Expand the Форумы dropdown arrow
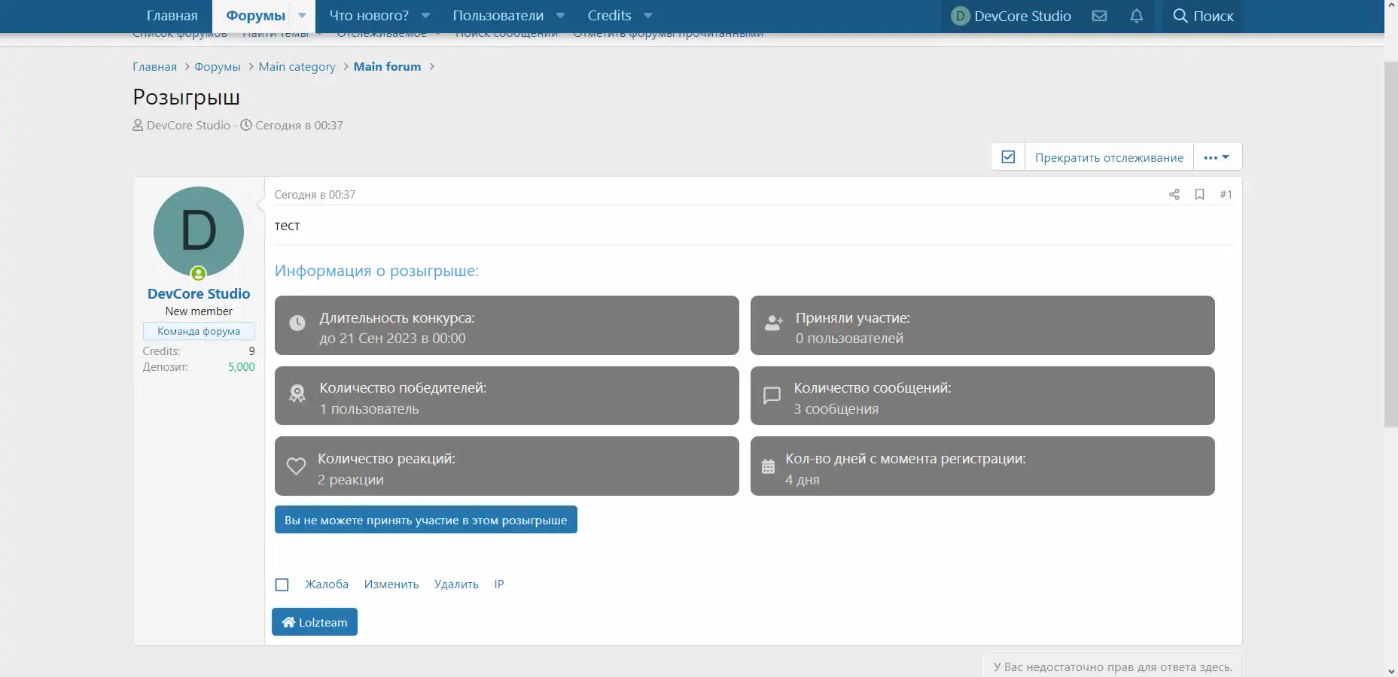The image size is (1398, 677). click(x=302, y=16)
